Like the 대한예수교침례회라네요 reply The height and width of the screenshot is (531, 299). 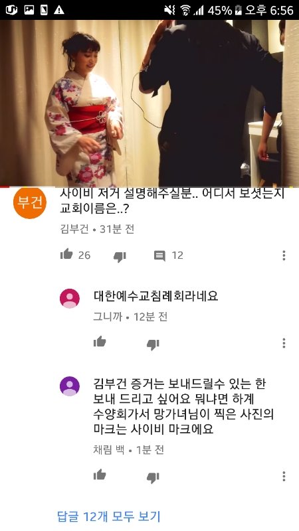click(x=100, y=342)
